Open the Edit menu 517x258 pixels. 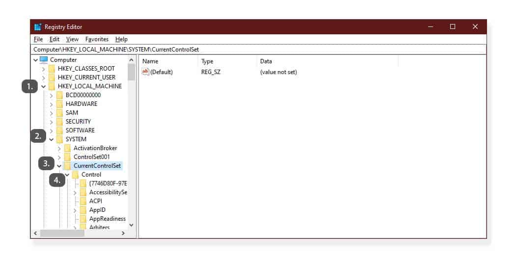pos(54,39)
